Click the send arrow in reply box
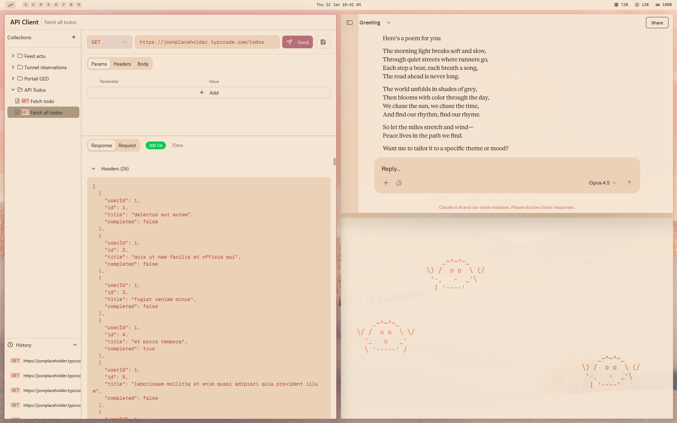677x423 pixels. 629,183
